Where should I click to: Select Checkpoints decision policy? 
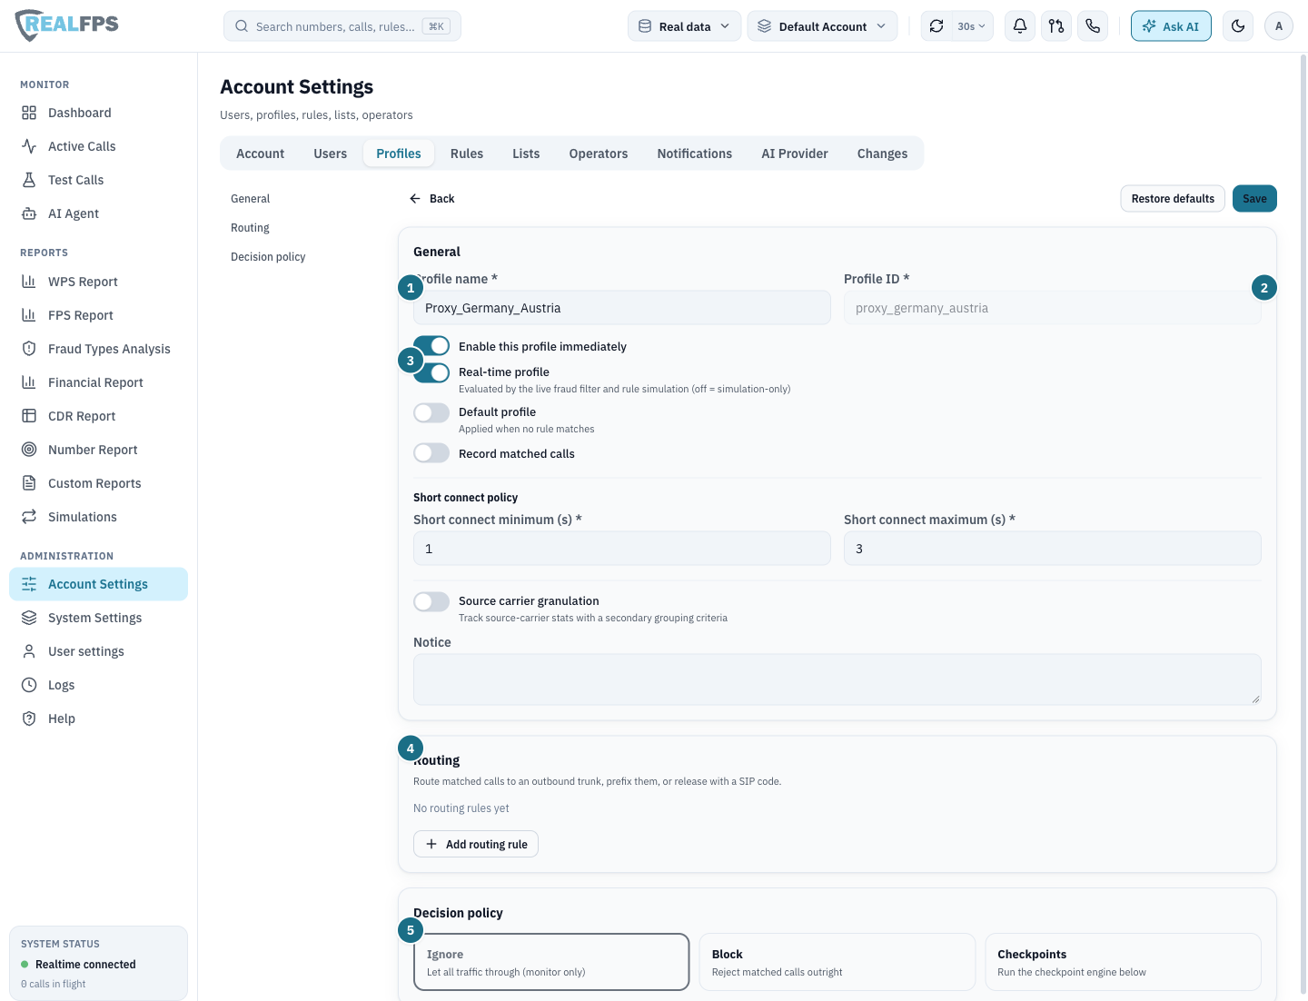1124,962
